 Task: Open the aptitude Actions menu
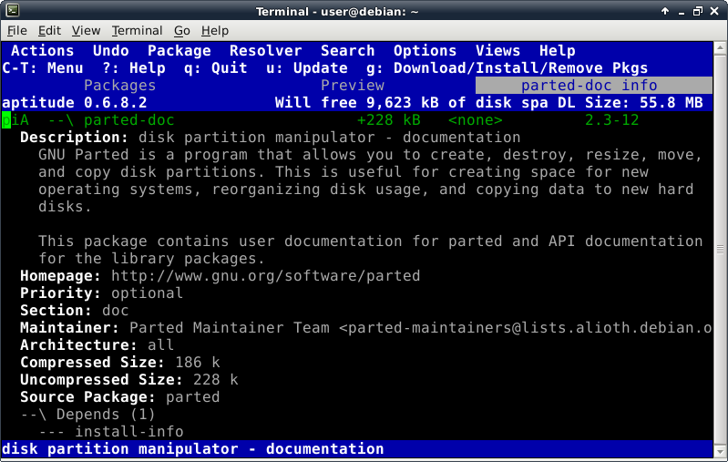tap(42, 51)
